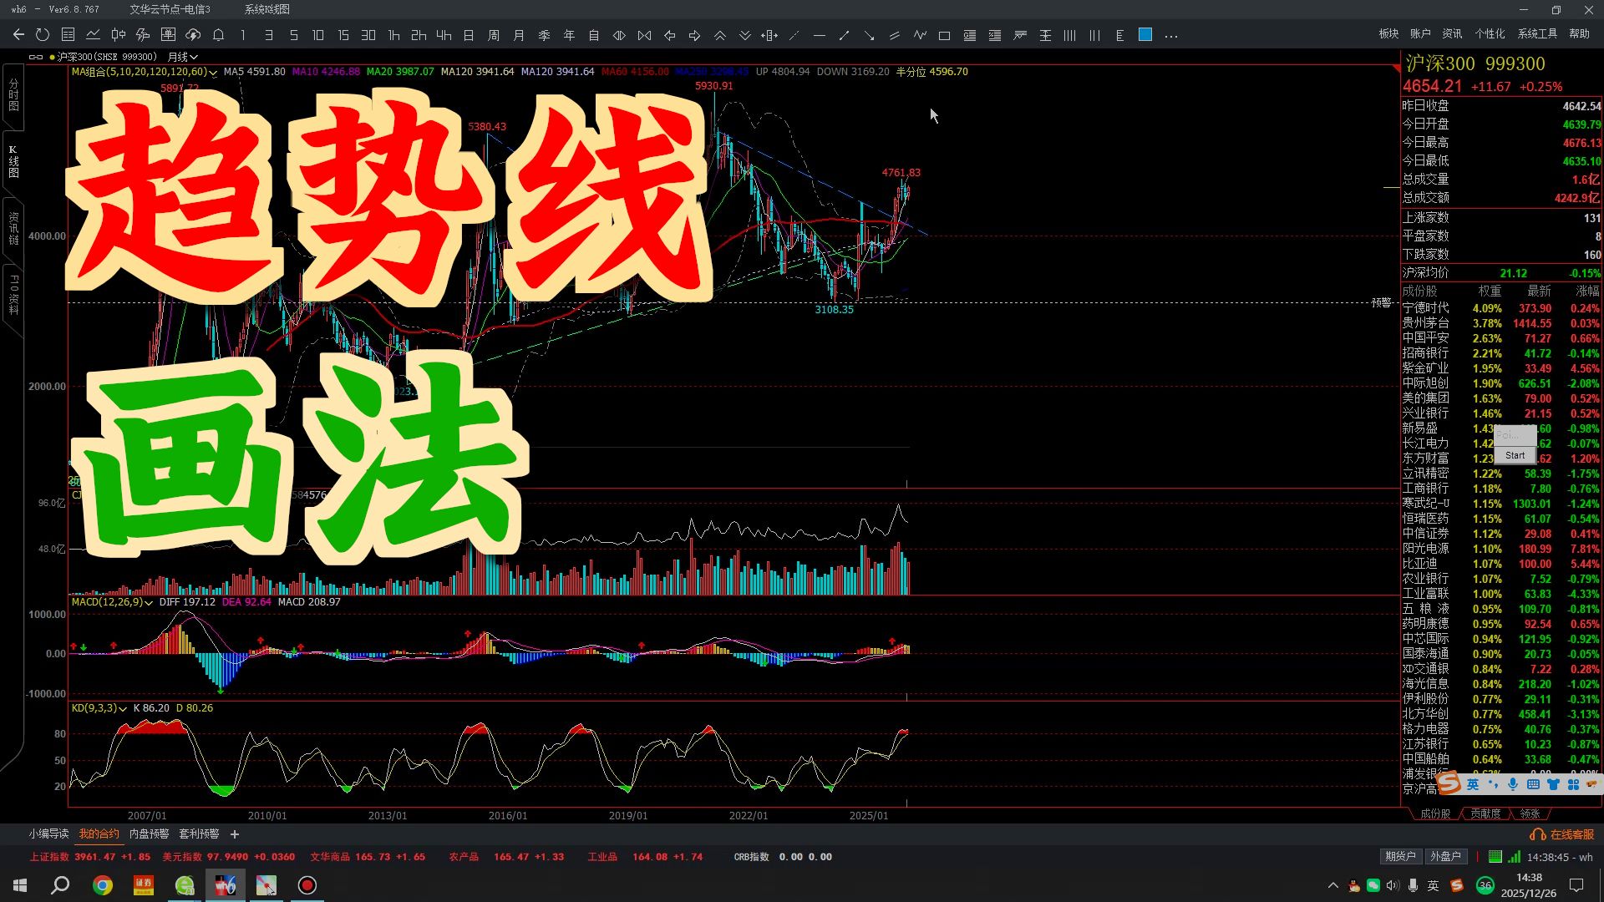Click the back arrow toolbar icon
1604x902 pixels.
click(18, 35)
